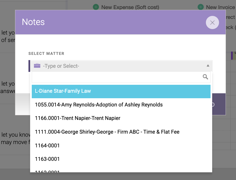236x180 pixels.
Task: Focus the matter search input field
Action: click(x=121, y=77)
